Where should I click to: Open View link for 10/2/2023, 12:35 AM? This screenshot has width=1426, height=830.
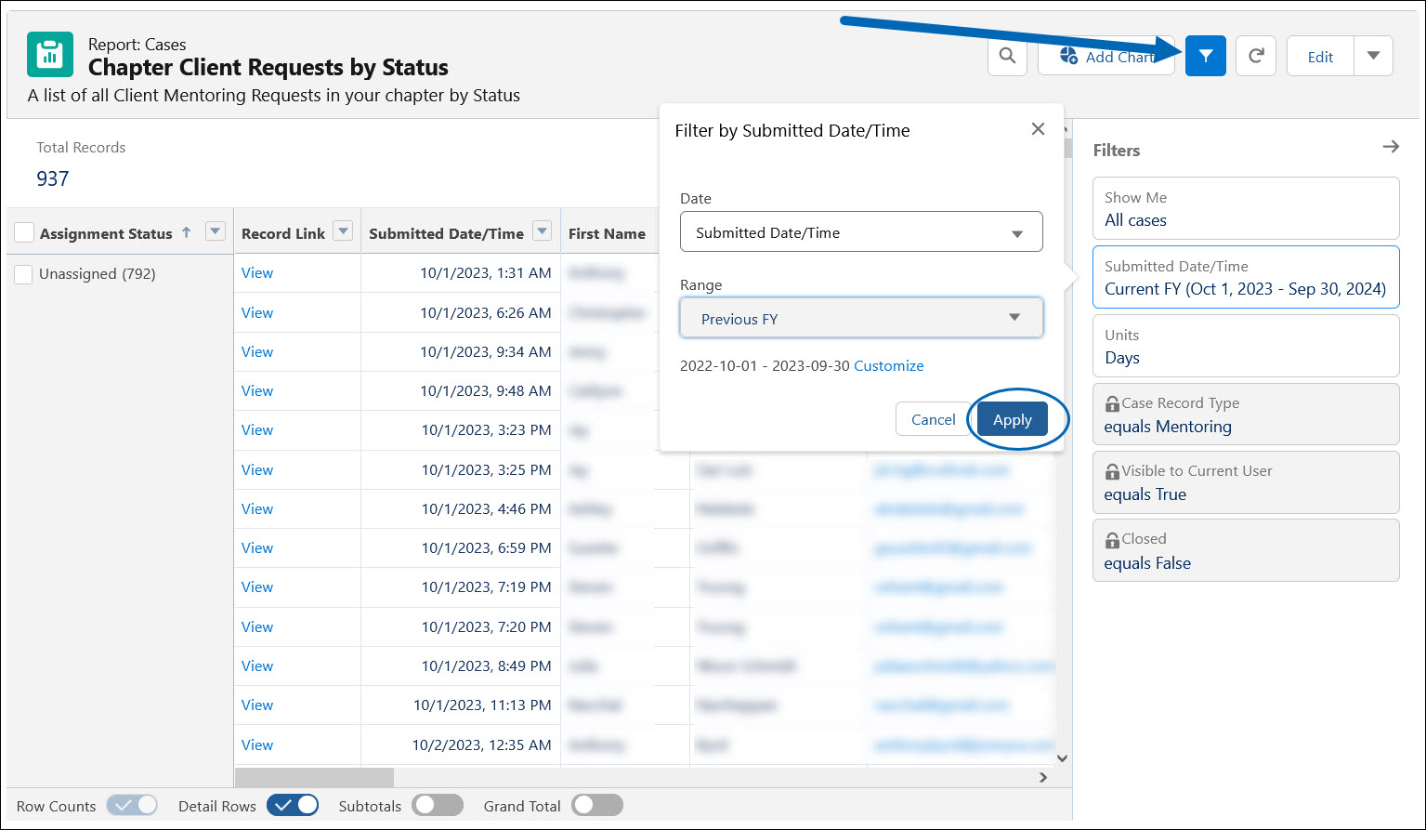click(x=257, y=744)
